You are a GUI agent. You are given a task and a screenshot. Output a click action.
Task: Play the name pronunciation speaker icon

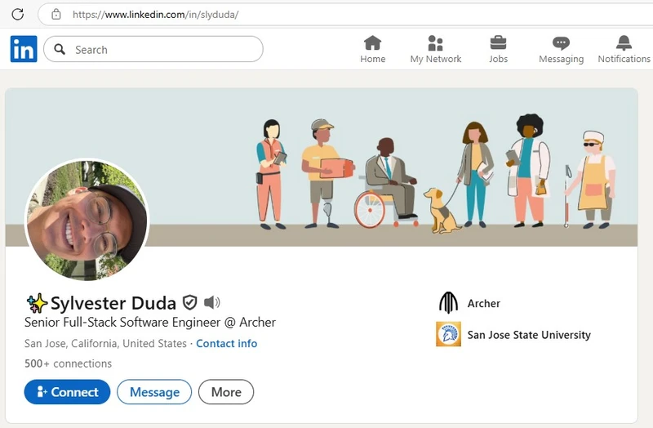(x=212, y=303)
